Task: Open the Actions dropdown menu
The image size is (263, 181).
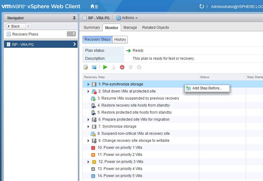Action: pyautogui.click(x=127, y=18)
